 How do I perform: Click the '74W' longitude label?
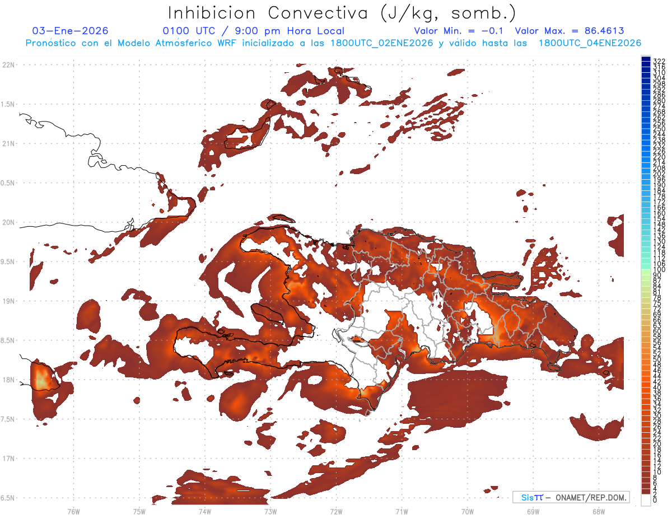tap(205, 511)
